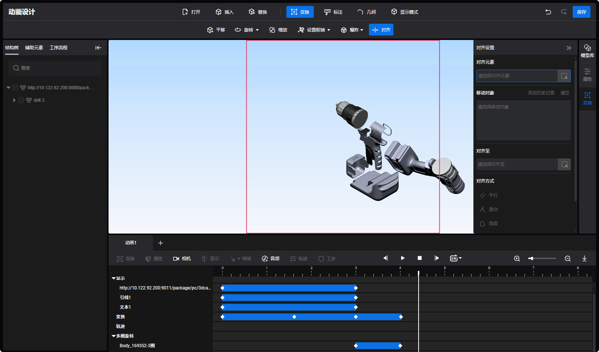Switch to the 工序流程 tab

[59, 48]
